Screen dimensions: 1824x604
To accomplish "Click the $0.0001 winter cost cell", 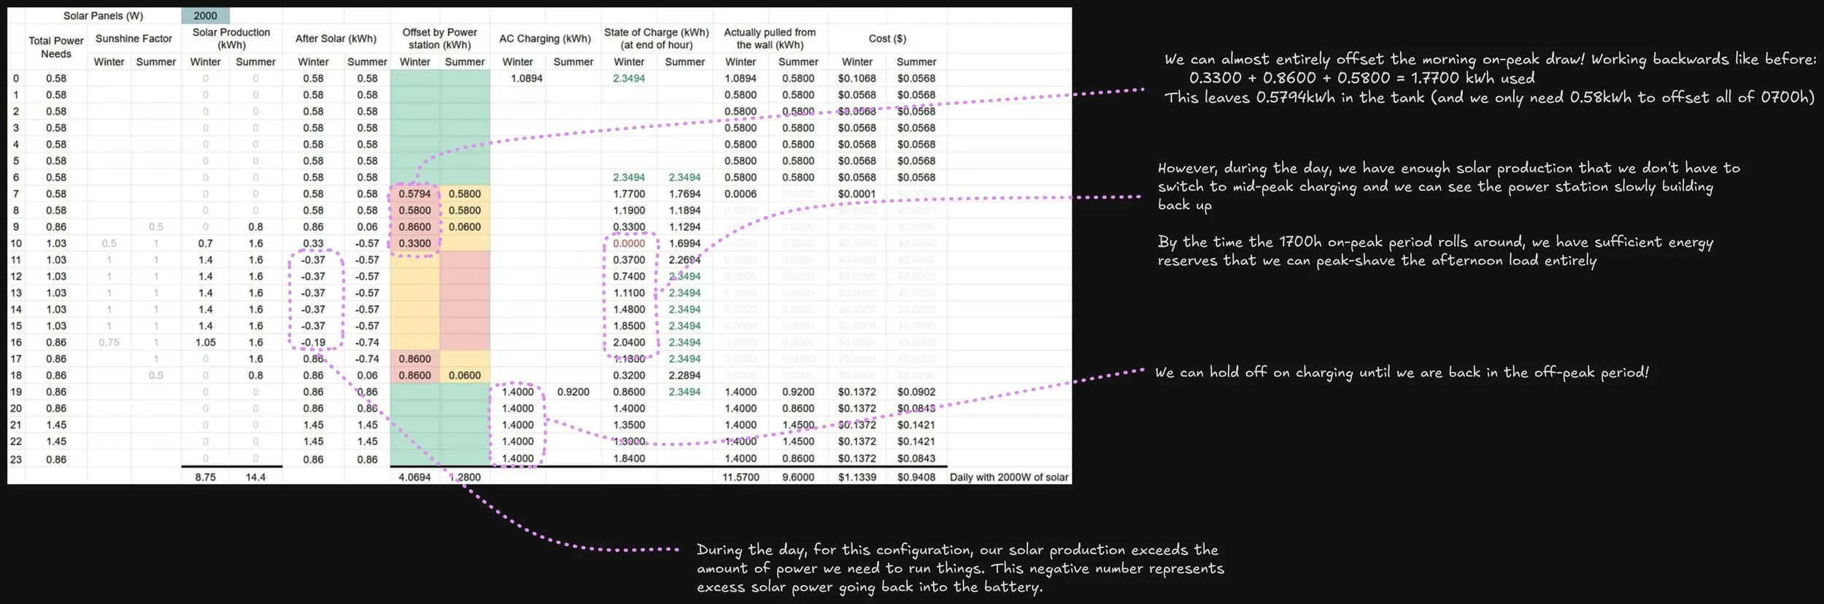I will click(x=857, y=194).
